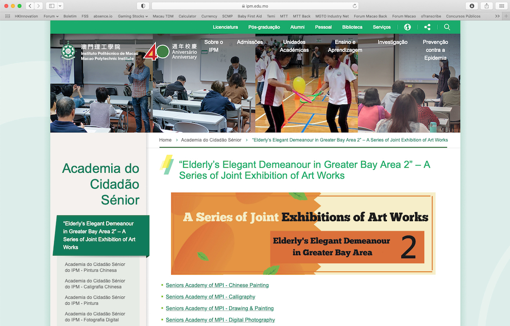The height and width of the screenshot is (326, 510).
Task: Open the privacy shield report
Action: click(143, 6)
